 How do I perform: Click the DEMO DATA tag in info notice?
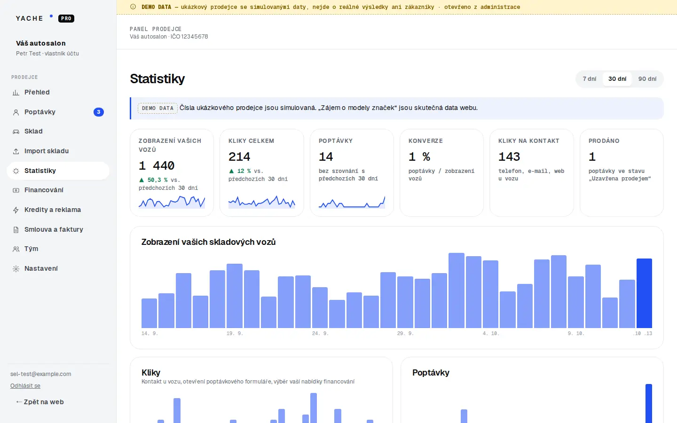point(157,108)
